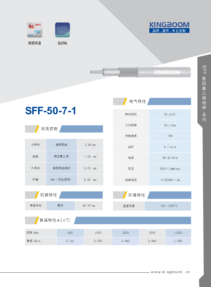The height and width of the screenshot is (287, 211).
Task: Click the 7.24 mm value cell
Action: pyautogui.click(x=90, y=156)
